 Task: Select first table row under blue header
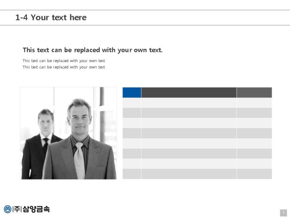coord(197,103)
